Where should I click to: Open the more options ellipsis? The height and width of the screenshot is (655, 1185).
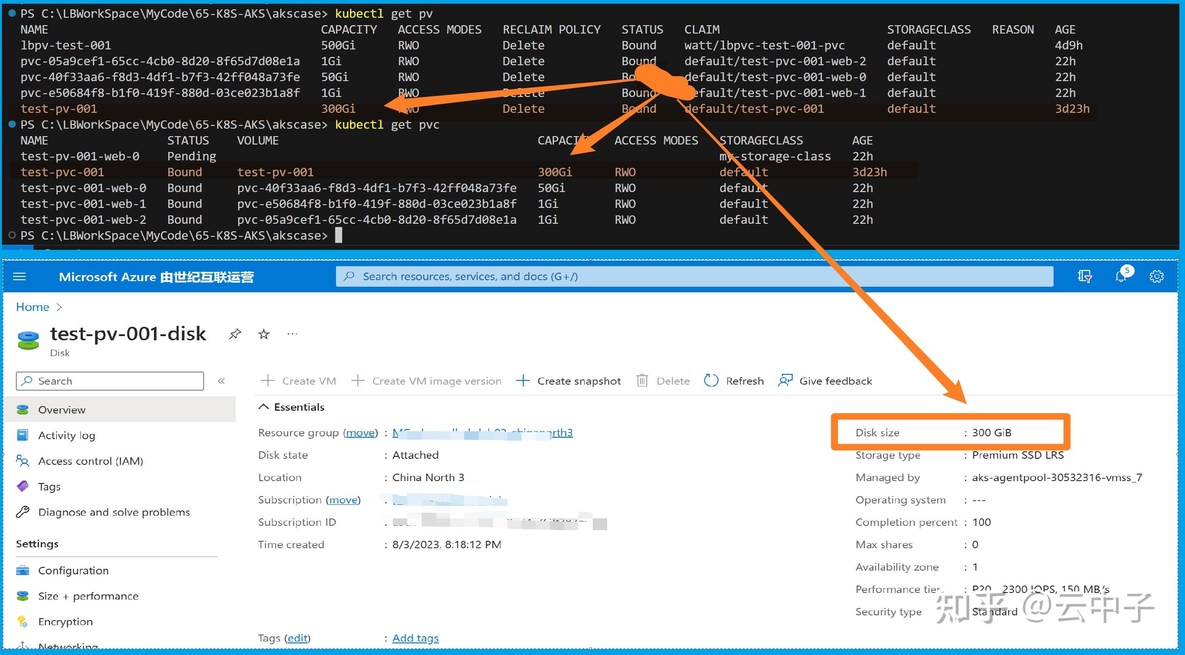[292, 334]
